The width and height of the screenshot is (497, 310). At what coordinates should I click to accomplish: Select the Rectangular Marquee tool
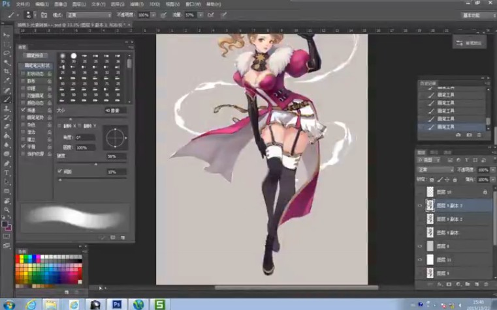[7, 44]
